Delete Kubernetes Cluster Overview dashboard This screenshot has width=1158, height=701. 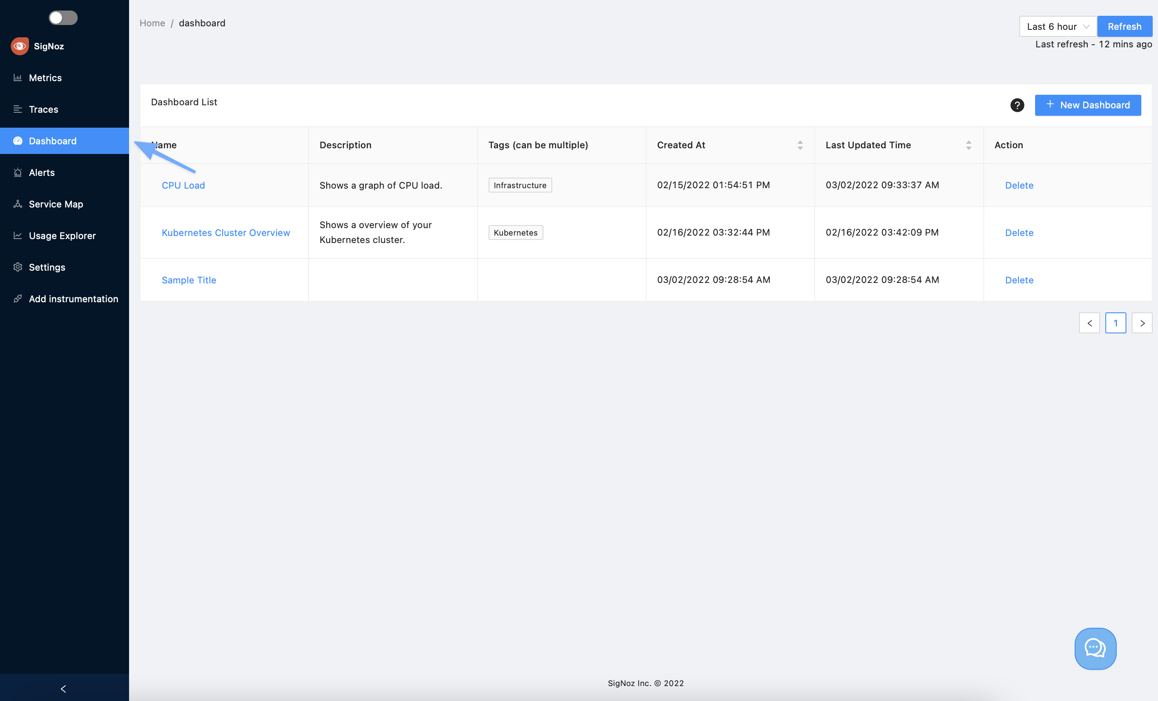point(1019,232)
